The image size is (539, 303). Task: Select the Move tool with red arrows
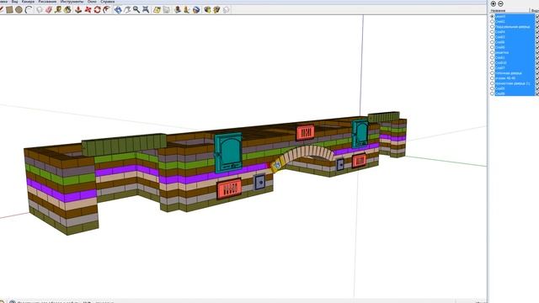tap(88, 9)
